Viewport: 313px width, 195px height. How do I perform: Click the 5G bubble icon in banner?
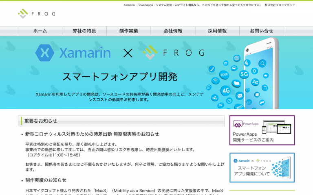pos(244,74)
